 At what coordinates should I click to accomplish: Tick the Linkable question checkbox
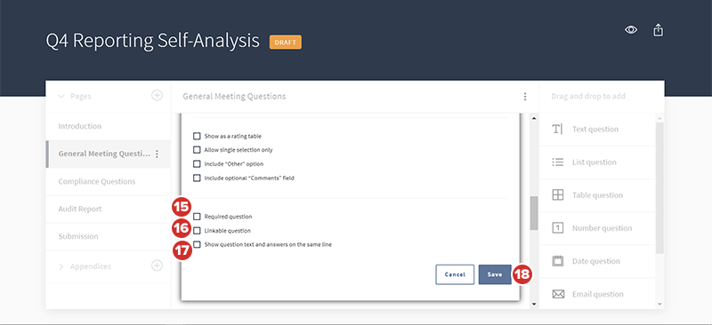point(197,231)
